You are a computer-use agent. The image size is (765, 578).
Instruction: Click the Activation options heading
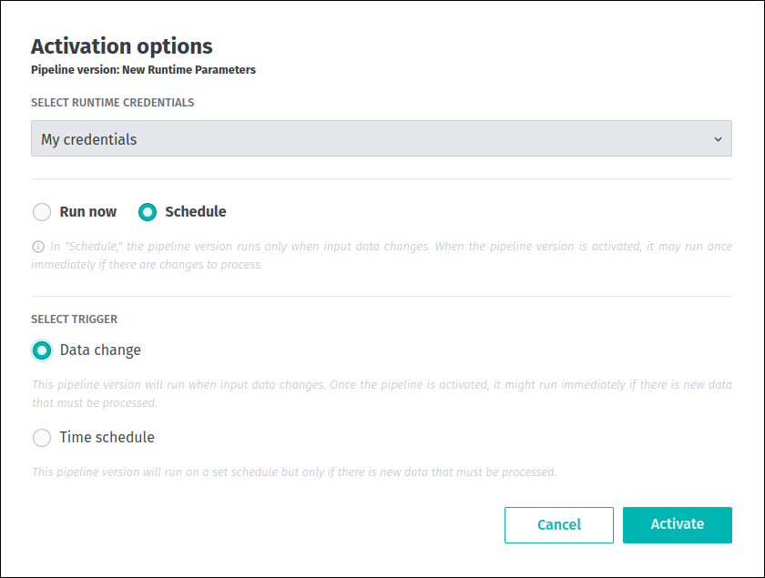[x=121, y=46]
